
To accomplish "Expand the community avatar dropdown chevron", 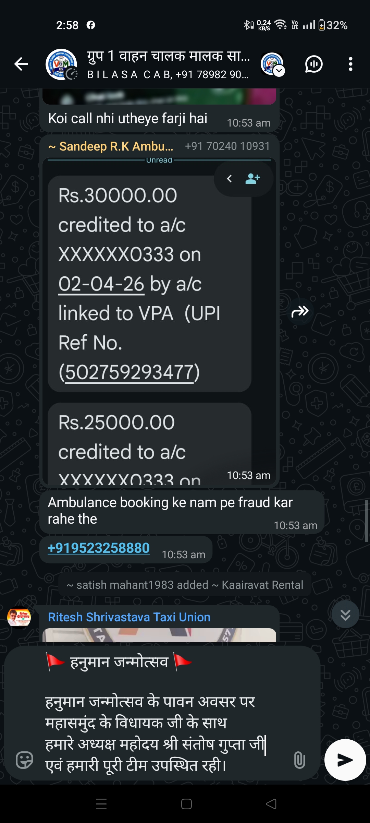I will 279,71.
